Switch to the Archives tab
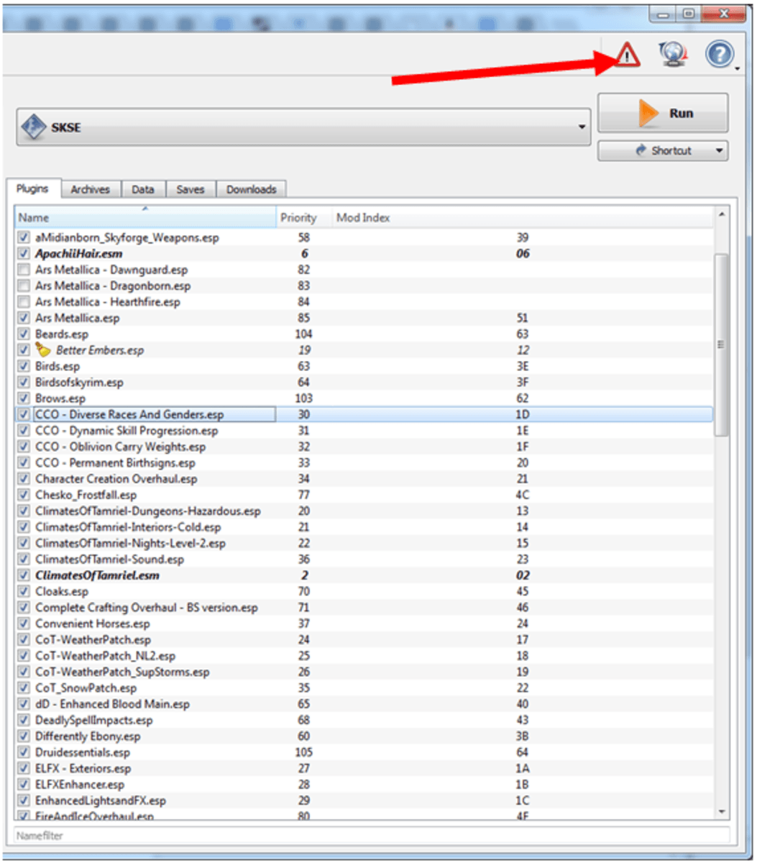757x863 pixels. point(90,190)
